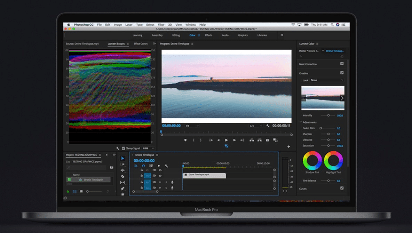This screenshot has height=233, width=412.
Task: Toggle the Snap magnet in timeline
Action: click(143, 166)
